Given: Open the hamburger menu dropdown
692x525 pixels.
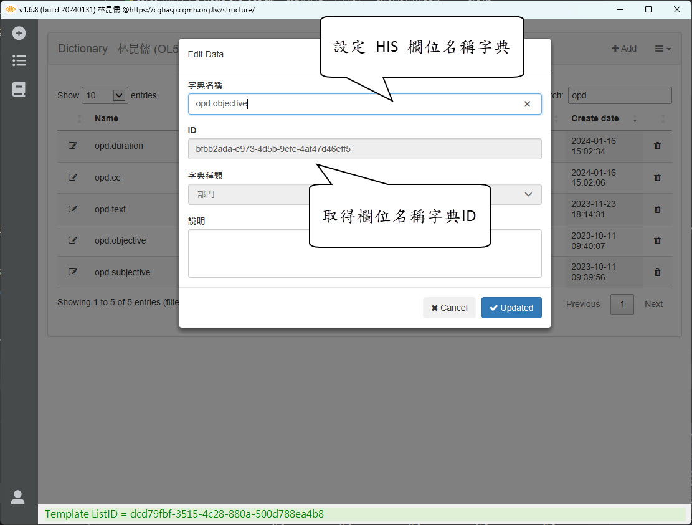Looking at the screenshot, I should 662,49.
